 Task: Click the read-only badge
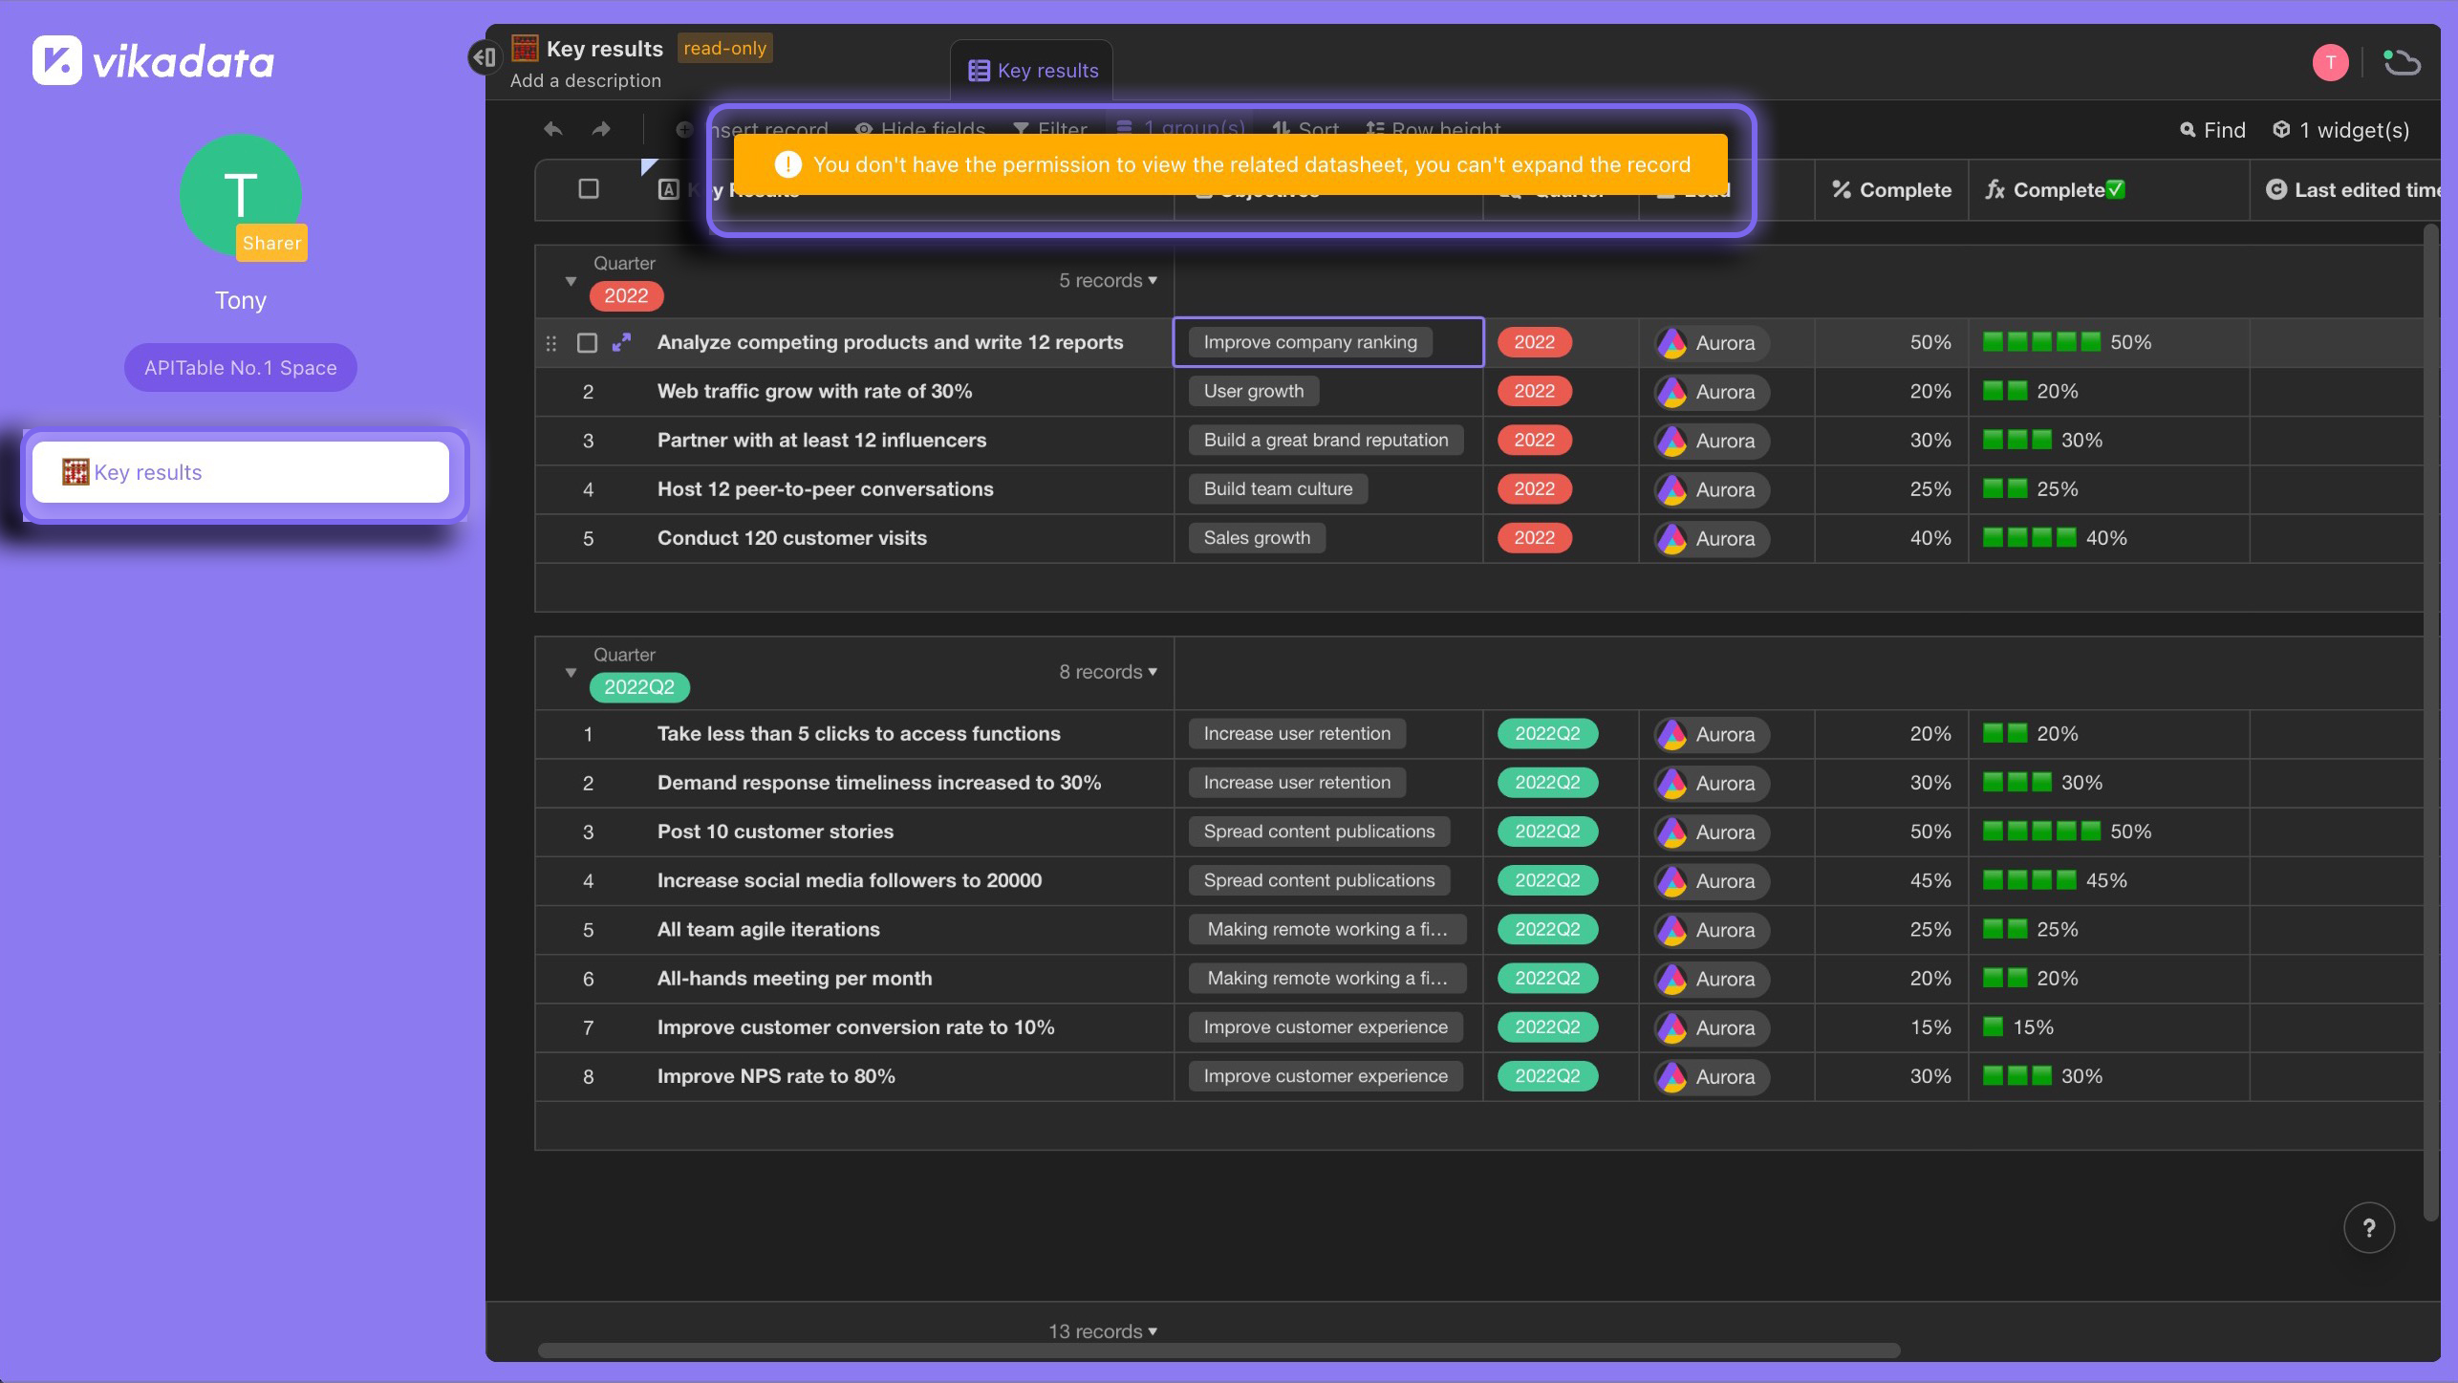click(x=724, y=49)
